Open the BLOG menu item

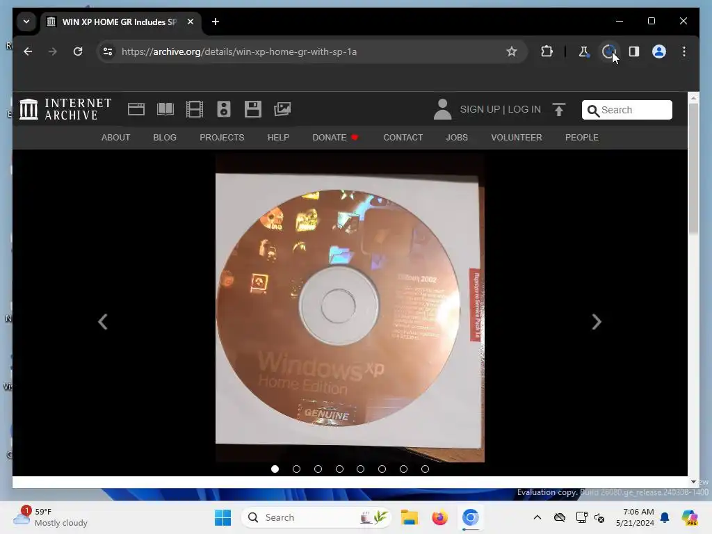pos(165,138)
